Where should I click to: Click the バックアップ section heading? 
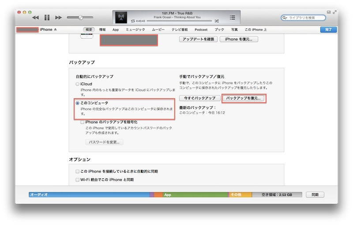pos(82,63)
